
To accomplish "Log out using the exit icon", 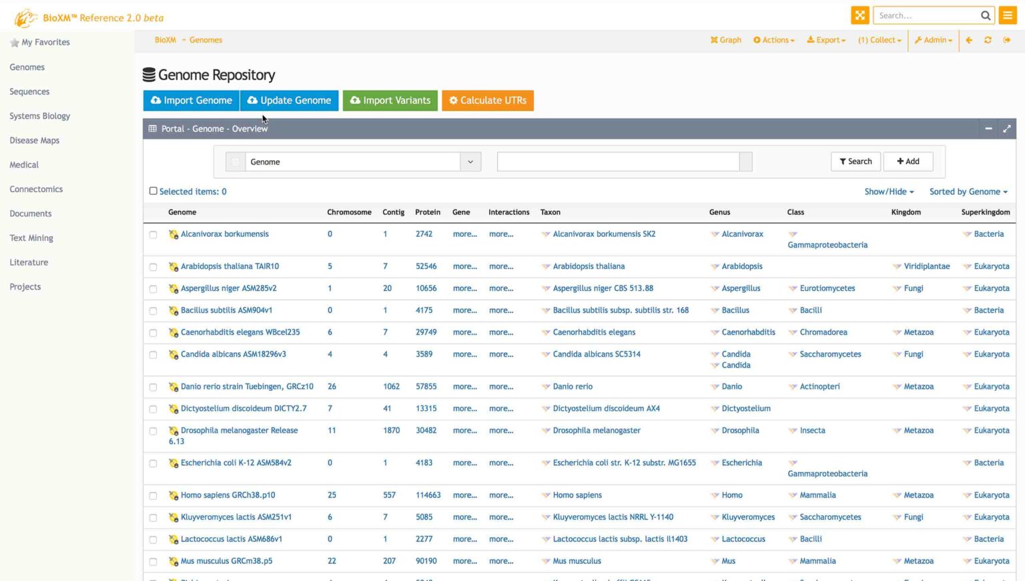I will click(1006, 40).
